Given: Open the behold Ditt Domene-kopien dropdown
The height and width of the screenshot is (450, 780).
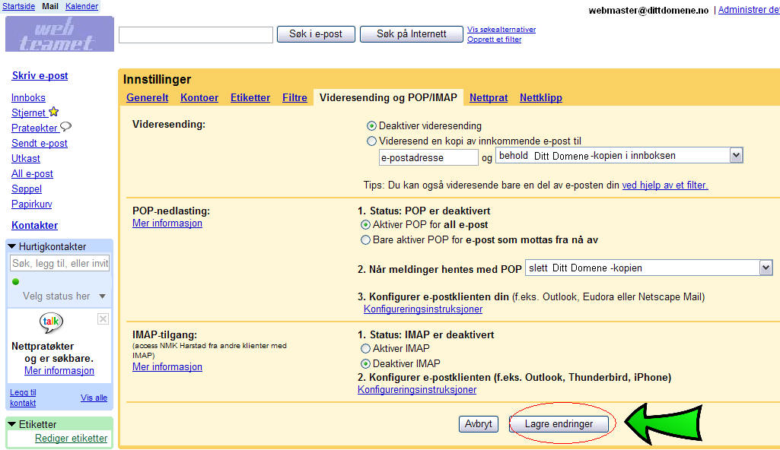Looking at the screenshot, I should tap(619, 156).
